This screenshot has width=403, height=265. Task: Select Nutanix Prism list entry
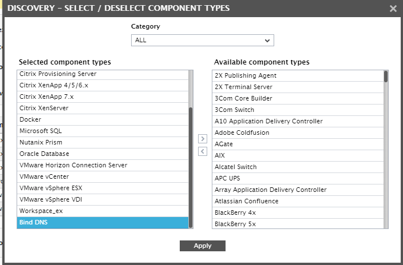pos(102,142)
